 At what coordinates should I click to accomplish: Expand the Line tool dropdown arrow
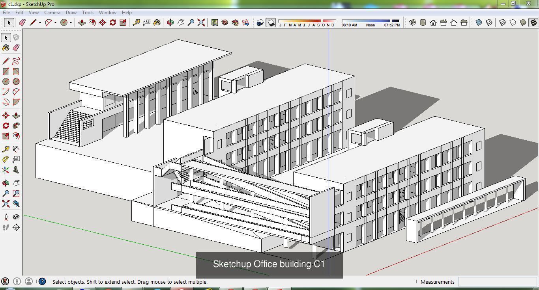[40, 22]
